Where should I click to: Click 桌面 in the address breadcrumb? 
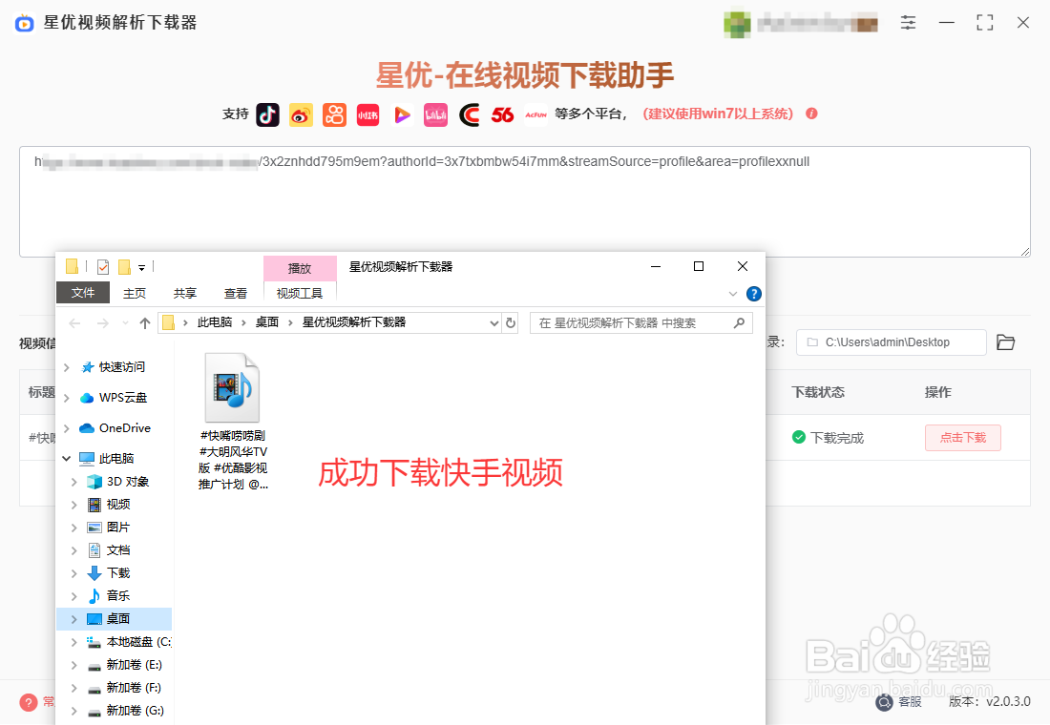tap(266, 322)
